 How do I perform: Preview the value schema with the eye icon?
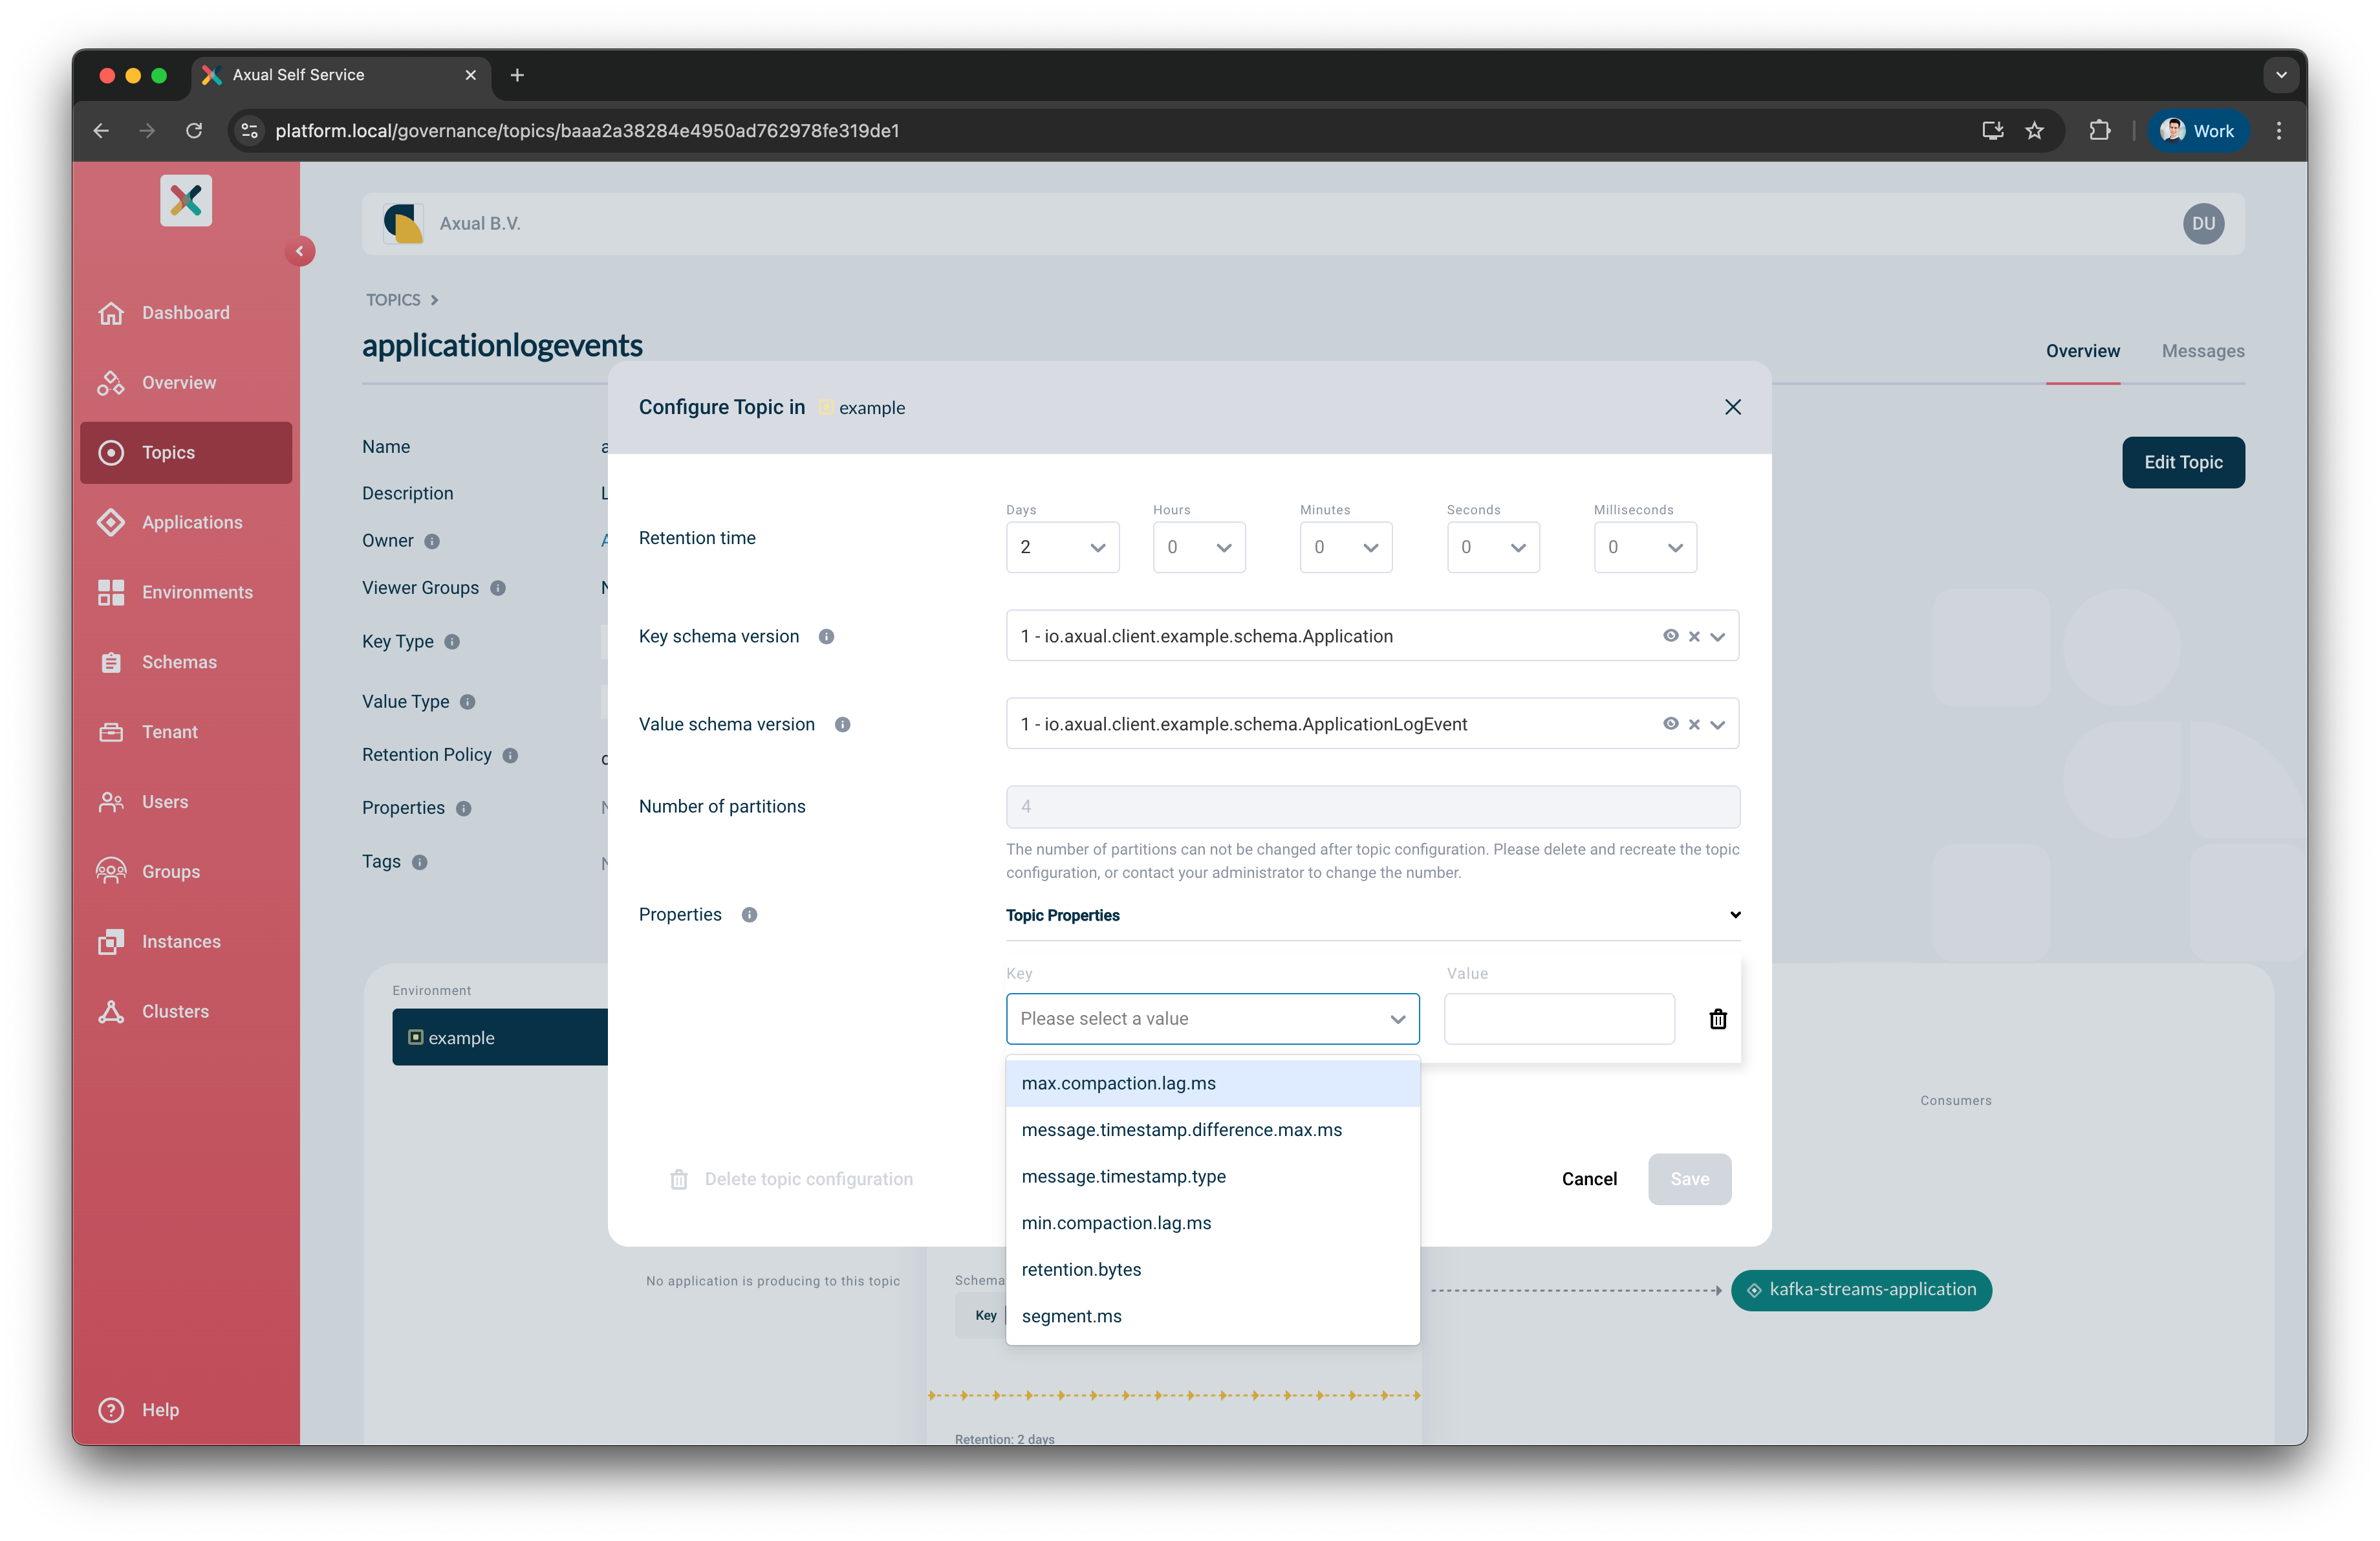[x=1672, y=723]
